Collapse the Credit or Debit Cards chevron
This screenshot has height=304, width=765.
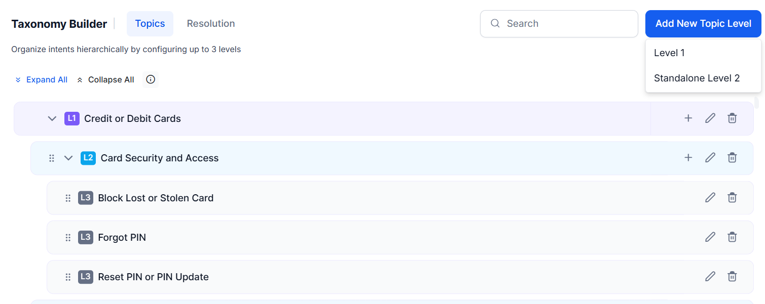pyautogui.click(x=52, y=119)
